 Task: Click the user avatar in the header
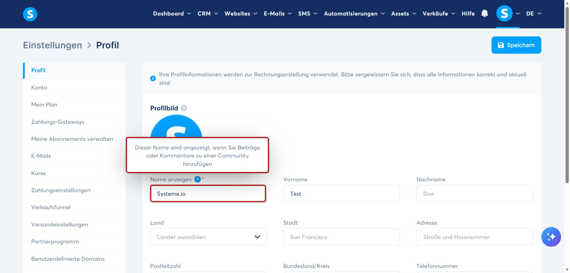(x=504, y=13)
